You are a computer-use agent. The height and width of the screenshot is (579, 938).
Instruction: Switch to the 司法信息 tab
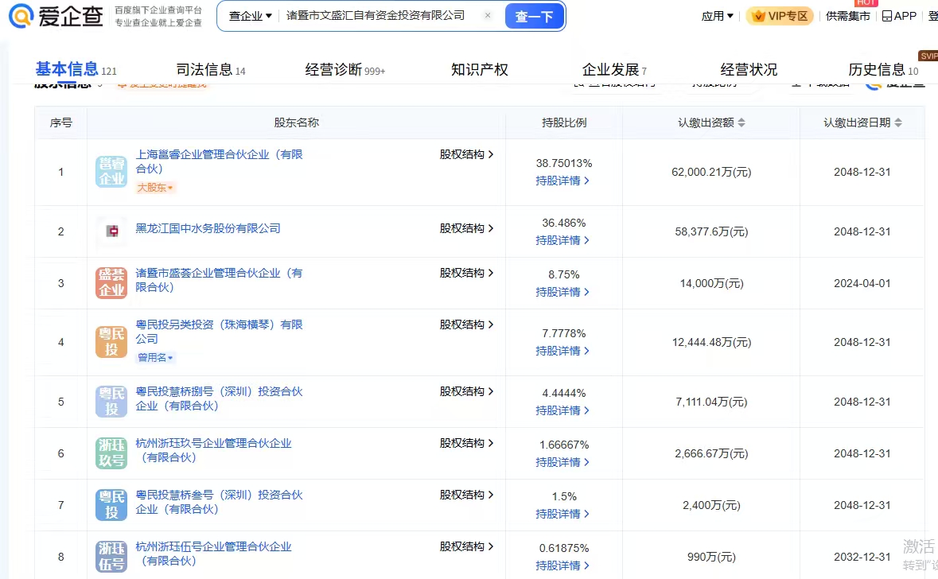tap(211, 70)
